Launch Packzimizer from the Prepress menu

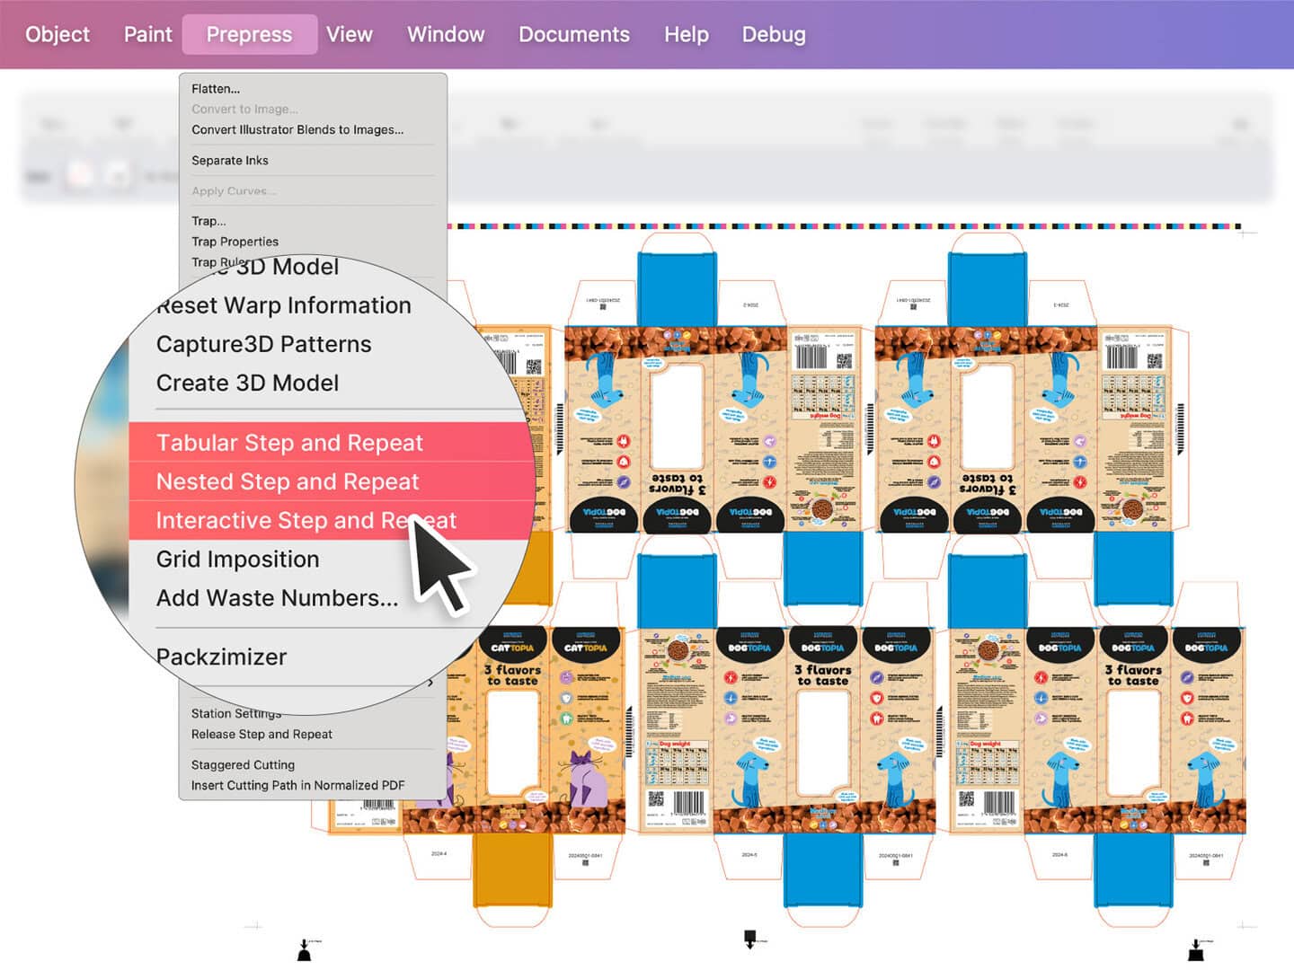221,657
